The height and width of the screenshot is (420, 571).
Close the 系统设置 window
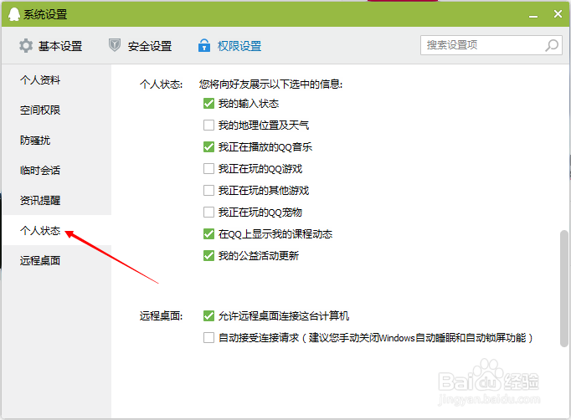pos(558,14)
